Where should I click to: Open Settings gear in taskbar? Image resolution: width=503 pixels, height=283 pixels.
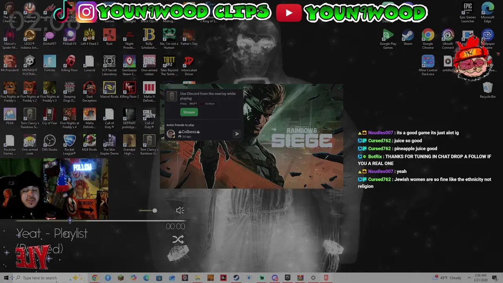pos(313,278)
